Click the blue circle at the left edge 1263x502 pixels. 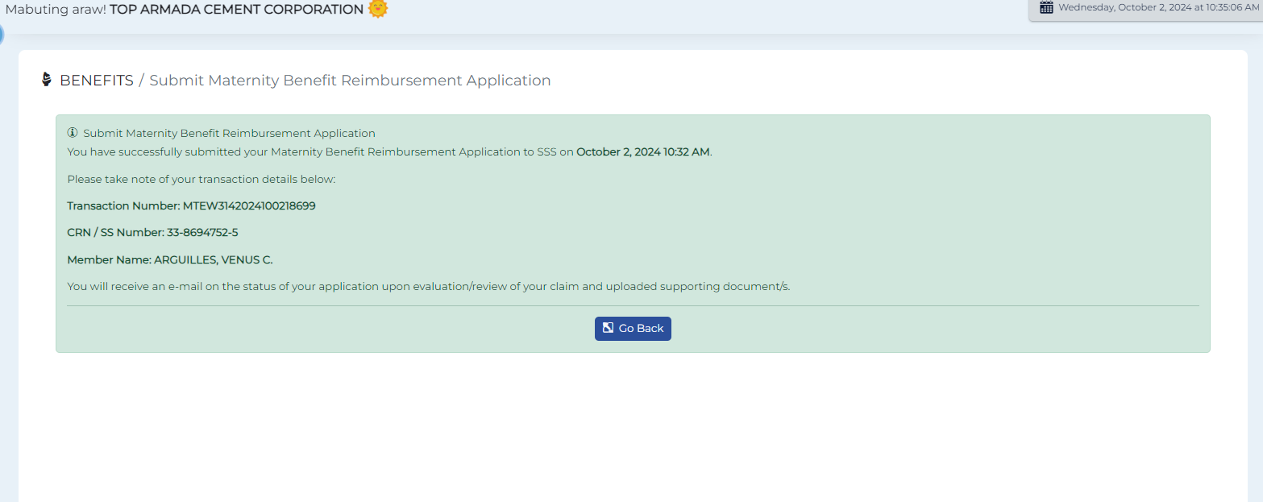point(2,35)
